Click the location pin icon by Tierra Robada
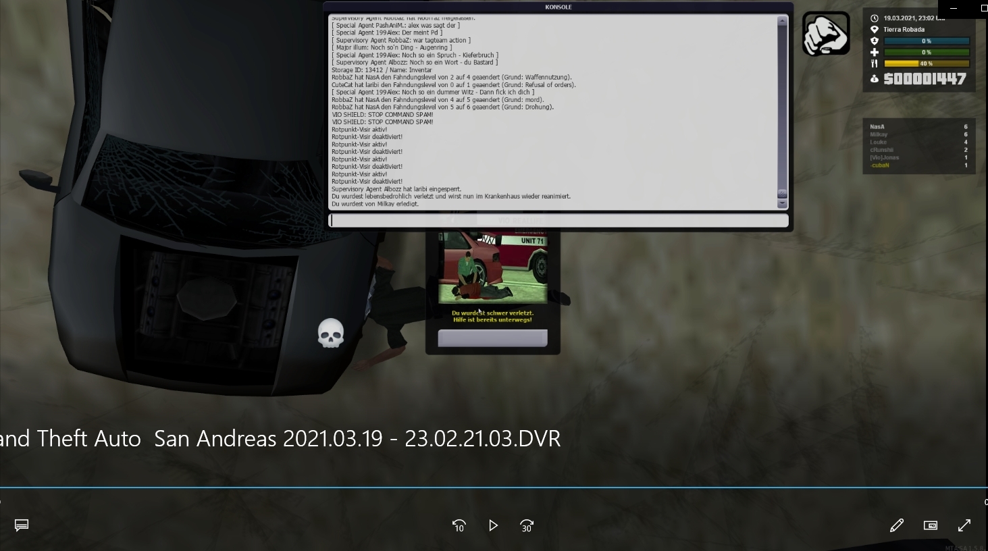Image resolution: width=988 pixels, height=551 pixels. pyautogui.click(x=875, y=30)
